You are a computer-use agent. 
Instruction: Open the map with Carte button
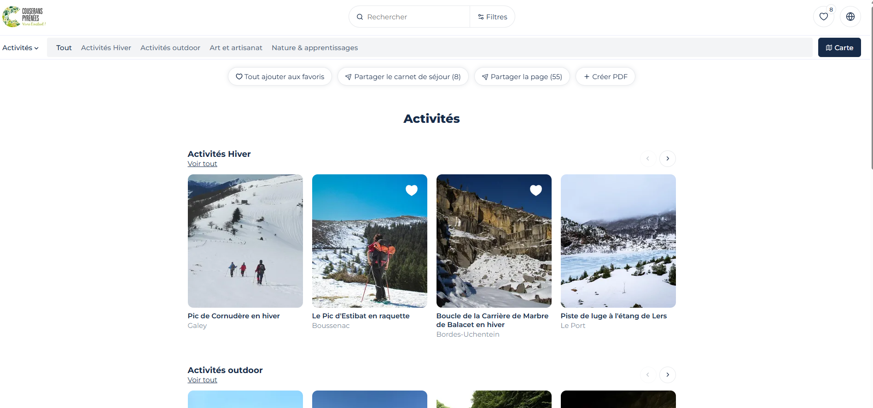[839, 48]
